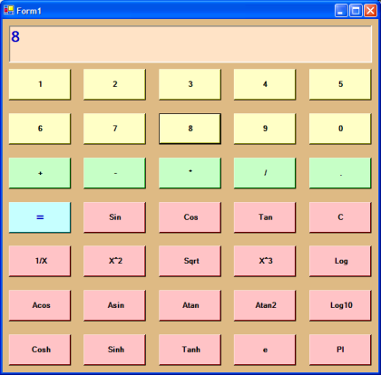Viewport: 381px width, 375px height.
Task: Clear the display with C
Action: (340, 217)
